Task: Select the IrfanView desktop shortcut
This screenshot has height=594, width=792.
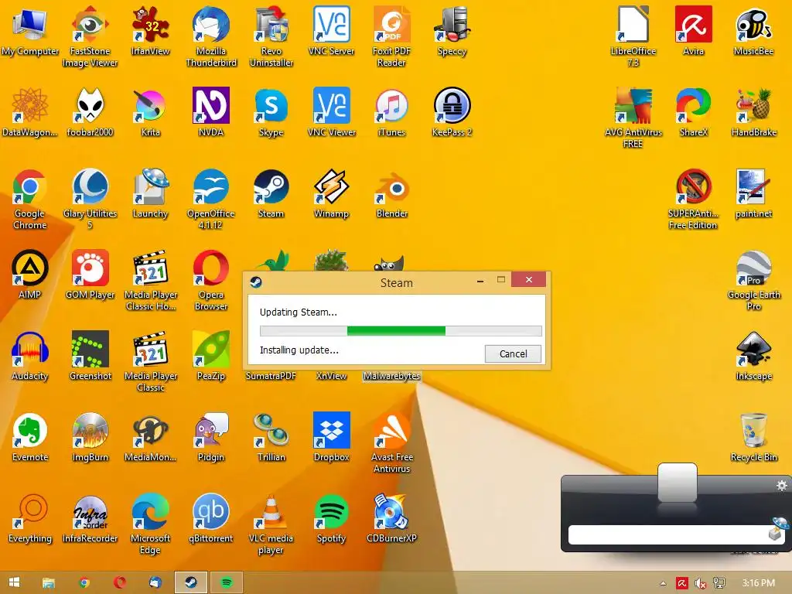Action: [150, 32]
